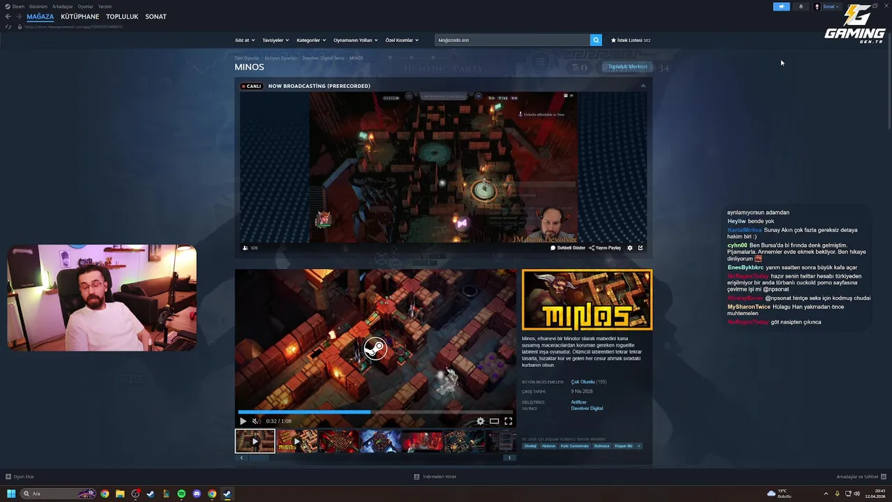Open the Steam announcements megaphone icon
Screen dimensions: 892x502
[781, 6]
